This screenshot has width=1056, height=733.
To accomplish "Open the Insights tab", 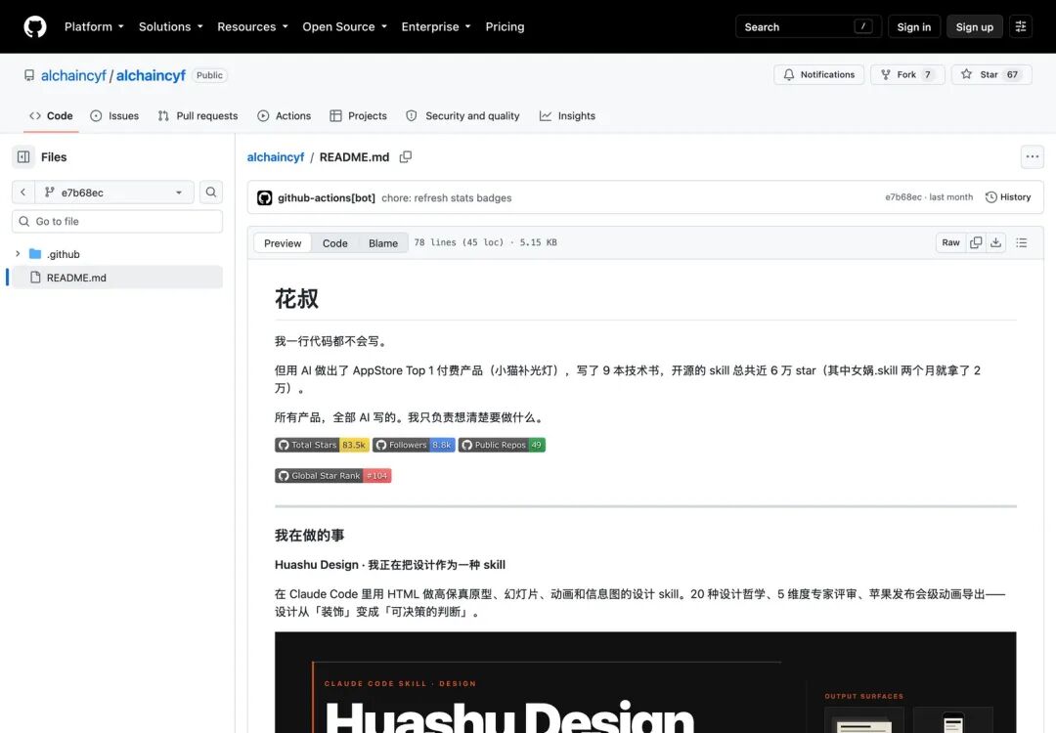I will click(x=568, y=115).
